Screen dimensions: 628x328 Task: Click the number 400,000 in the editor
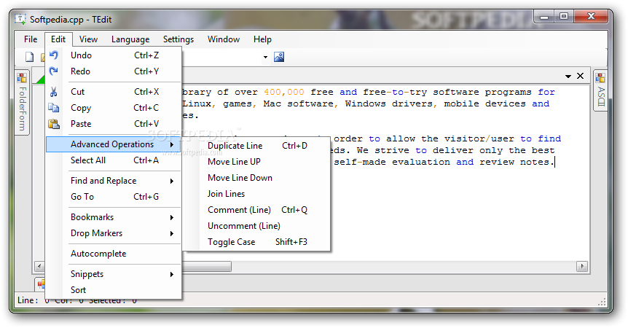tap(284, 92)
